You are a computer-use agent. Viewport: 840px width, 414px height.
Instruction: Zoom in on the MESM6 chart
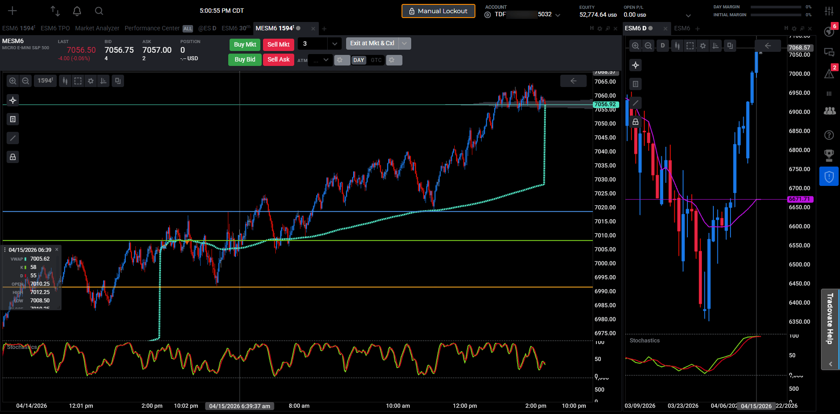click(13, 81)
